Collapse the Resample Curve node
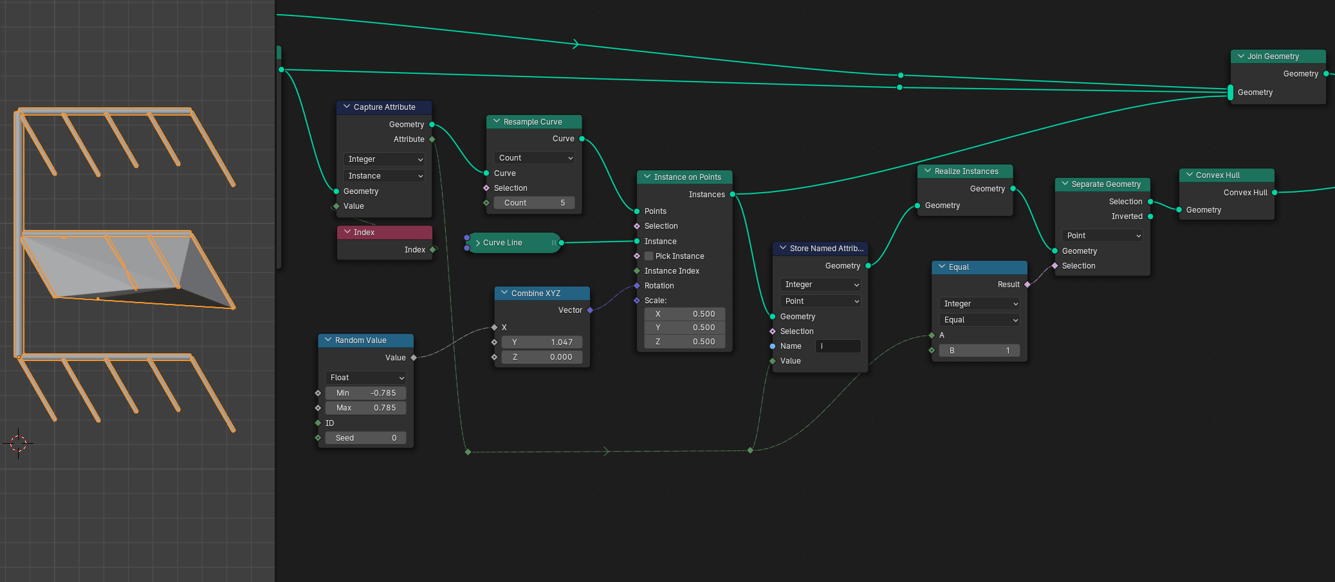This screenshot has width=1335, height=582. point(497,121)
